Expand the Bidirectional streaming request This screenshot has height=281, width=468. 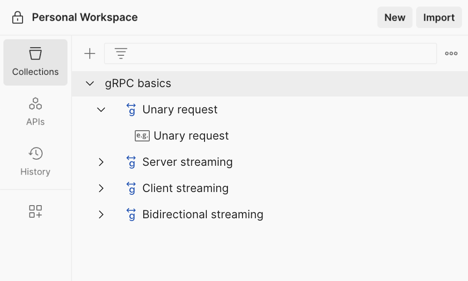pos(101,214)
